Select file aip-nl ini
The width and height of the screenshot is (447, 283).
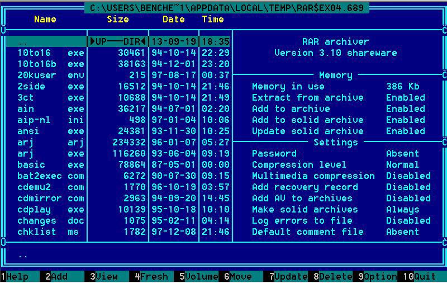click(x=118, y=120)
